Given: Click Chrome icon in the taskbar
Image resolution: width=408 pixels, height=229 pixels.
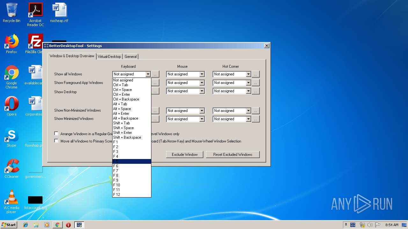Looking at the screenshot, I should coord(57,225).
